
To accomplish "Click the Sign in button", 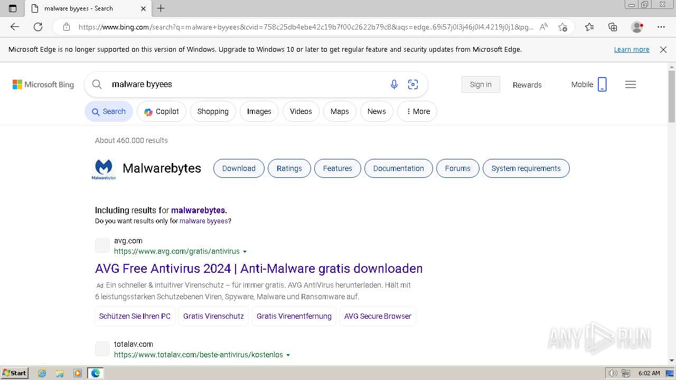I will coord(481,84).
